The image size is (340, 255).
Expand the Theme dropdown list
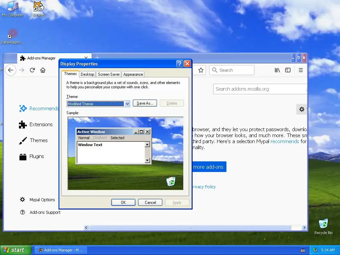coord(127,104)
